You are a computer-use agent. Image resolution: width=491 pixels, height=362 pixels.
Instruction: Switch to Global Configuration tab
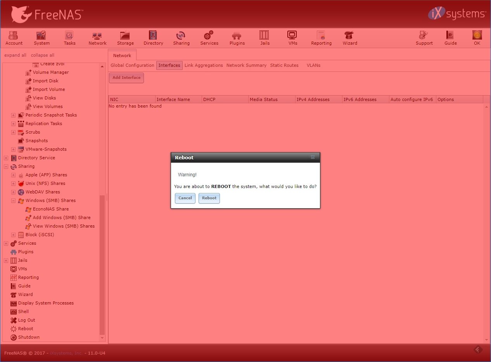[132, 65]
